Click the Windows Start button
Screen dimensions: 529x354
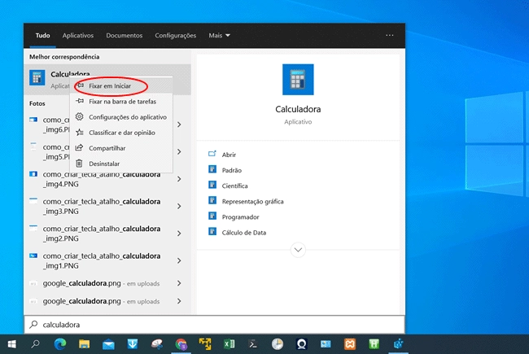pyautogui.click(x=11, y=344)
